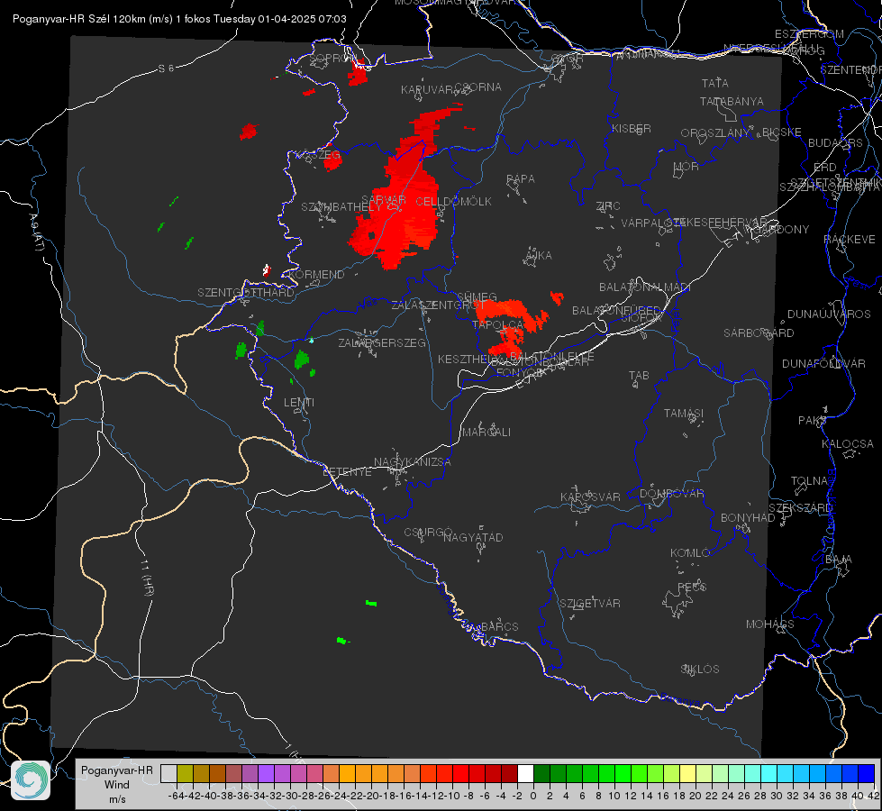Click the DOMBOVAR city label
The image size is (882, 811).
click(x=671, y=493)
